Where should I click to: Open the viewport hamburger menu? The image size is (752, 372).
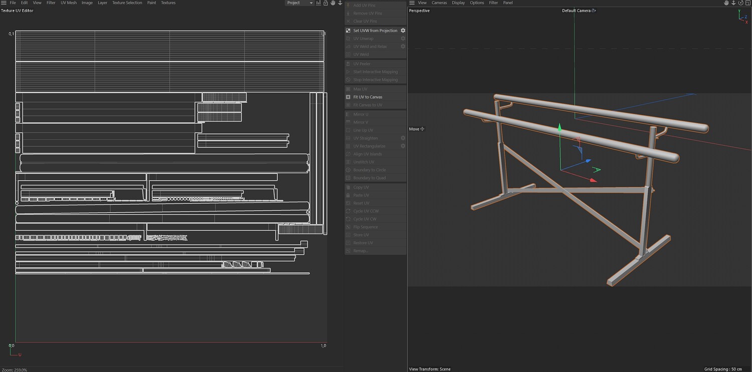(412, 3)
